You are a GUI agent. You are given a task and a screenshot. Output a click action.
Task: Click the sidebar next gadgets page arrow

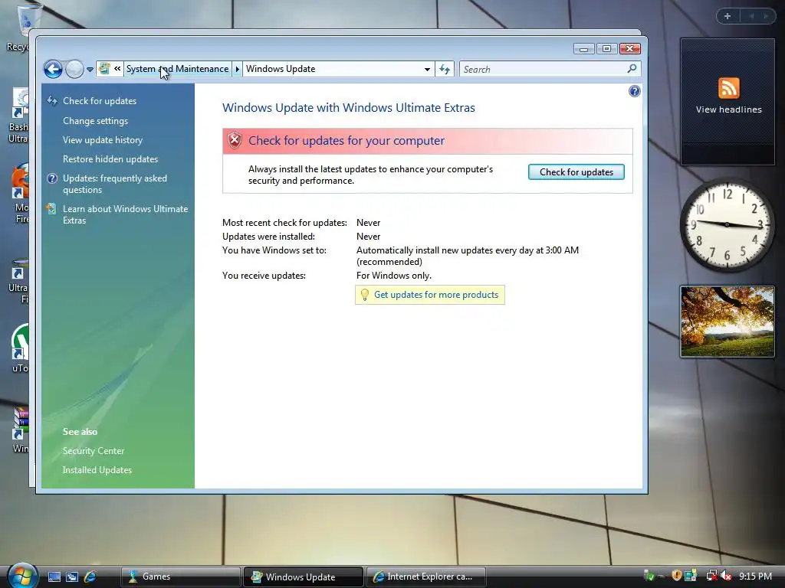pyautogui.click(x=766, y=16)
